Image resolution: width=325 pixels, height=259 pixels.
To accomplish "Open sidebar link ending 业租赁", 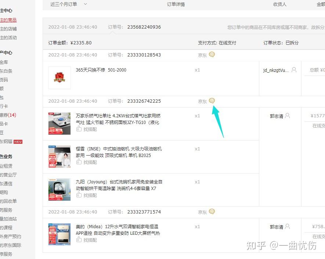I will [6, 166].
